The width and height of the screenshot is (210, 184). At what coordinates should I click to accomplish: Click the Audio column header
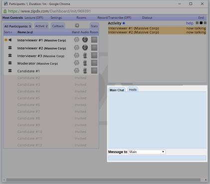85,32
